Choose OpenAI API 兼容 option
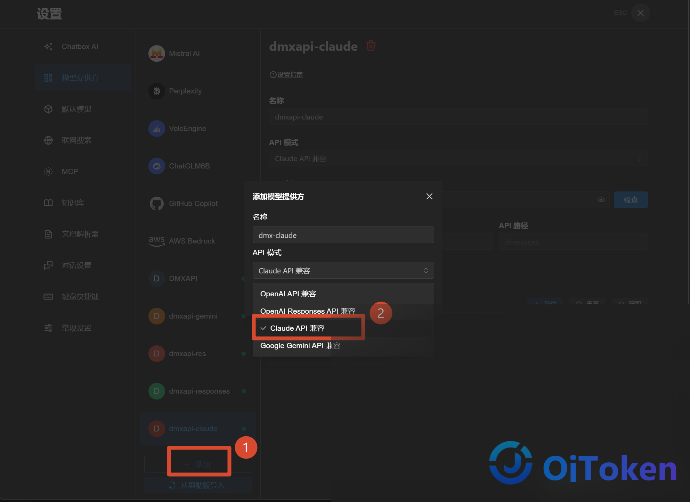 (x=343, y=294)
